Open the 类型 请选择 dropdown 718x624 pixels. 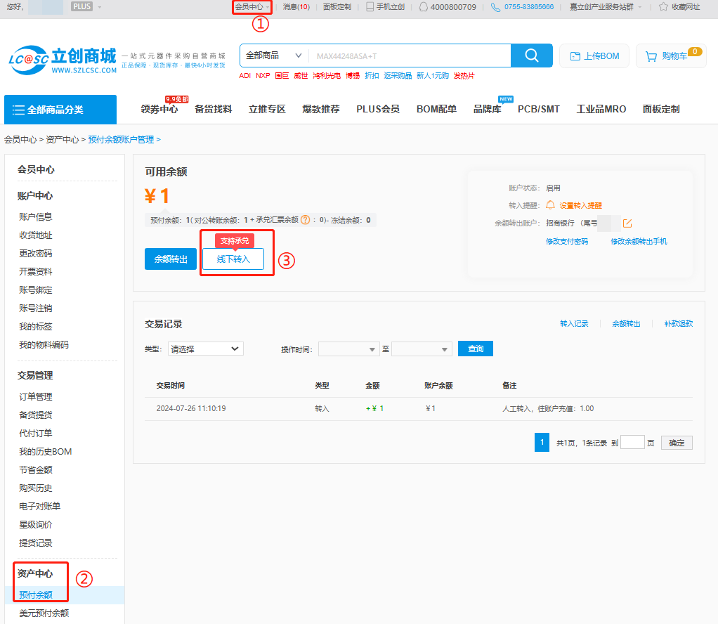(204, 349)
